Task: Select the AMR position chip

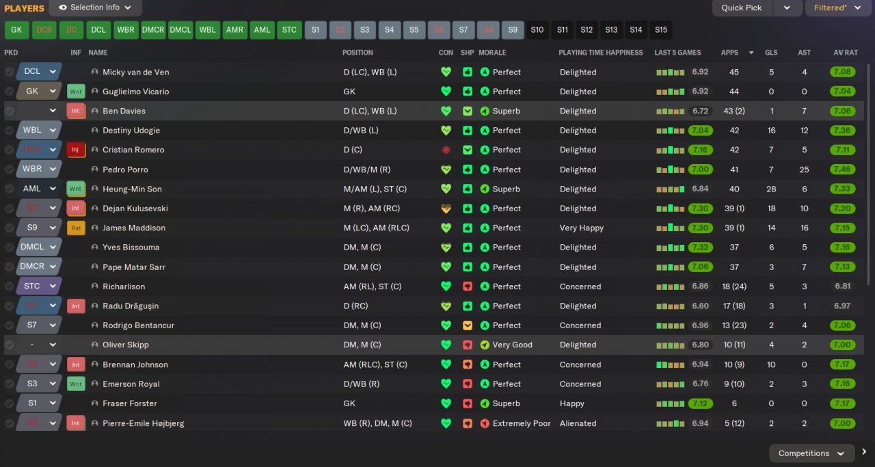Action: 234,30
